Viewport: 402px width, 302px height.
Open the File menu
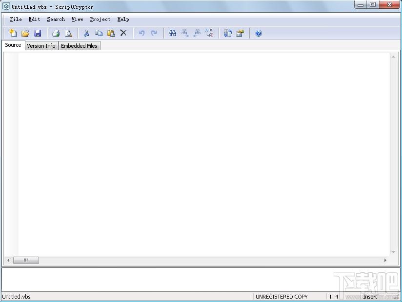click(x=16, y=20)
